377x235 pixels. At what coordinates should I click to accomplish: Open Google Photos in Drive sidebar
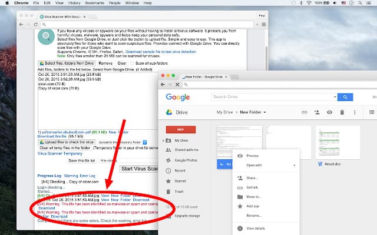point(186,160)
